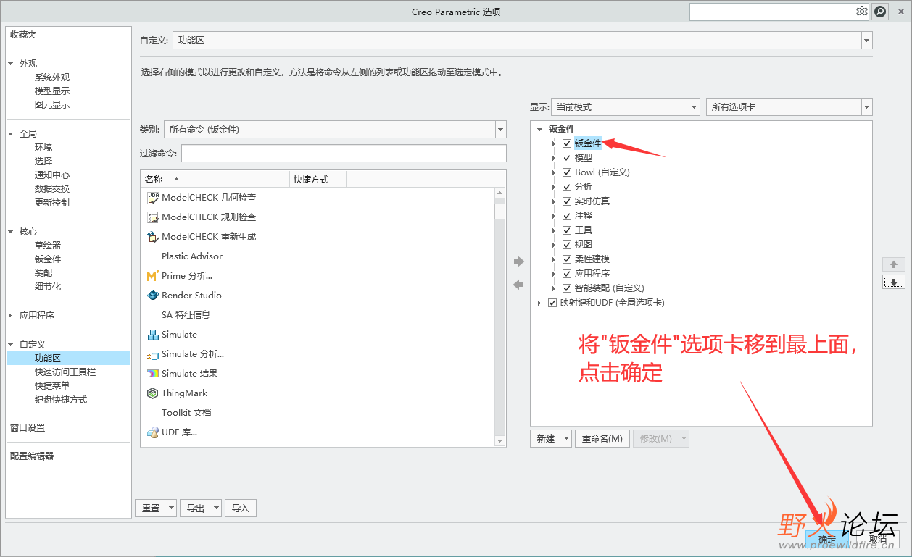Click the 确定 button

(827, 540)
